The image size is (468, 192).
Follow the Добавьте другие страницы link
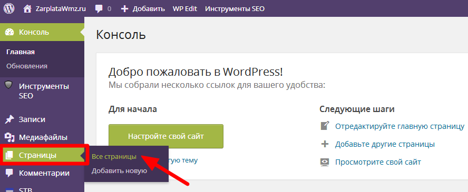click(385, 144)
